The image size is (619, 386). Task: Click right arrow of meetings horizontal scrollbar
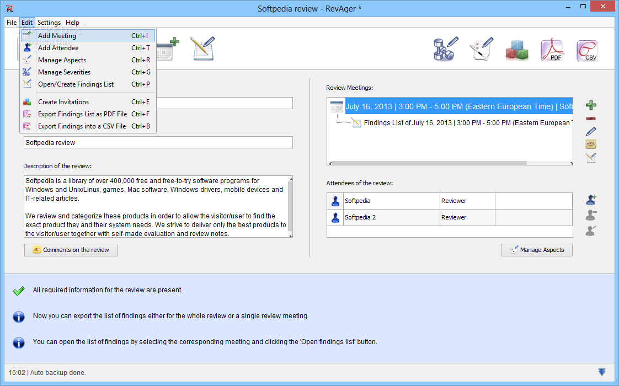(x=571, y=163)
